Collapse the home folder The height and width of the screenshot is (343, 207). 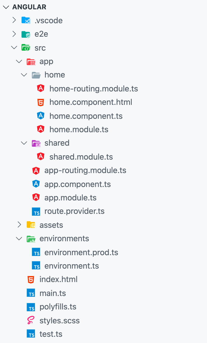point(24,75)
